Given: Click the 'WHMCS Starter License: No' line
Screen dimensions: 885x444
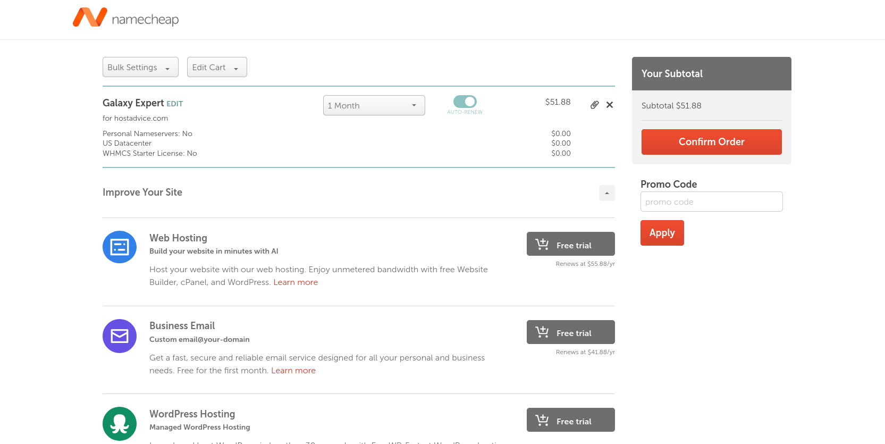Looking at the screenshot, I should coord(150,153).
